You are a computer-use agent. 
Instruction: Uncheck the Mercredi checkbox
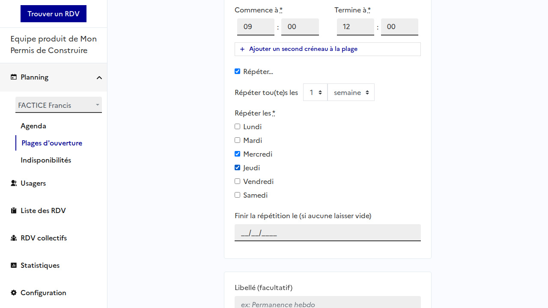tap(238, 154)
